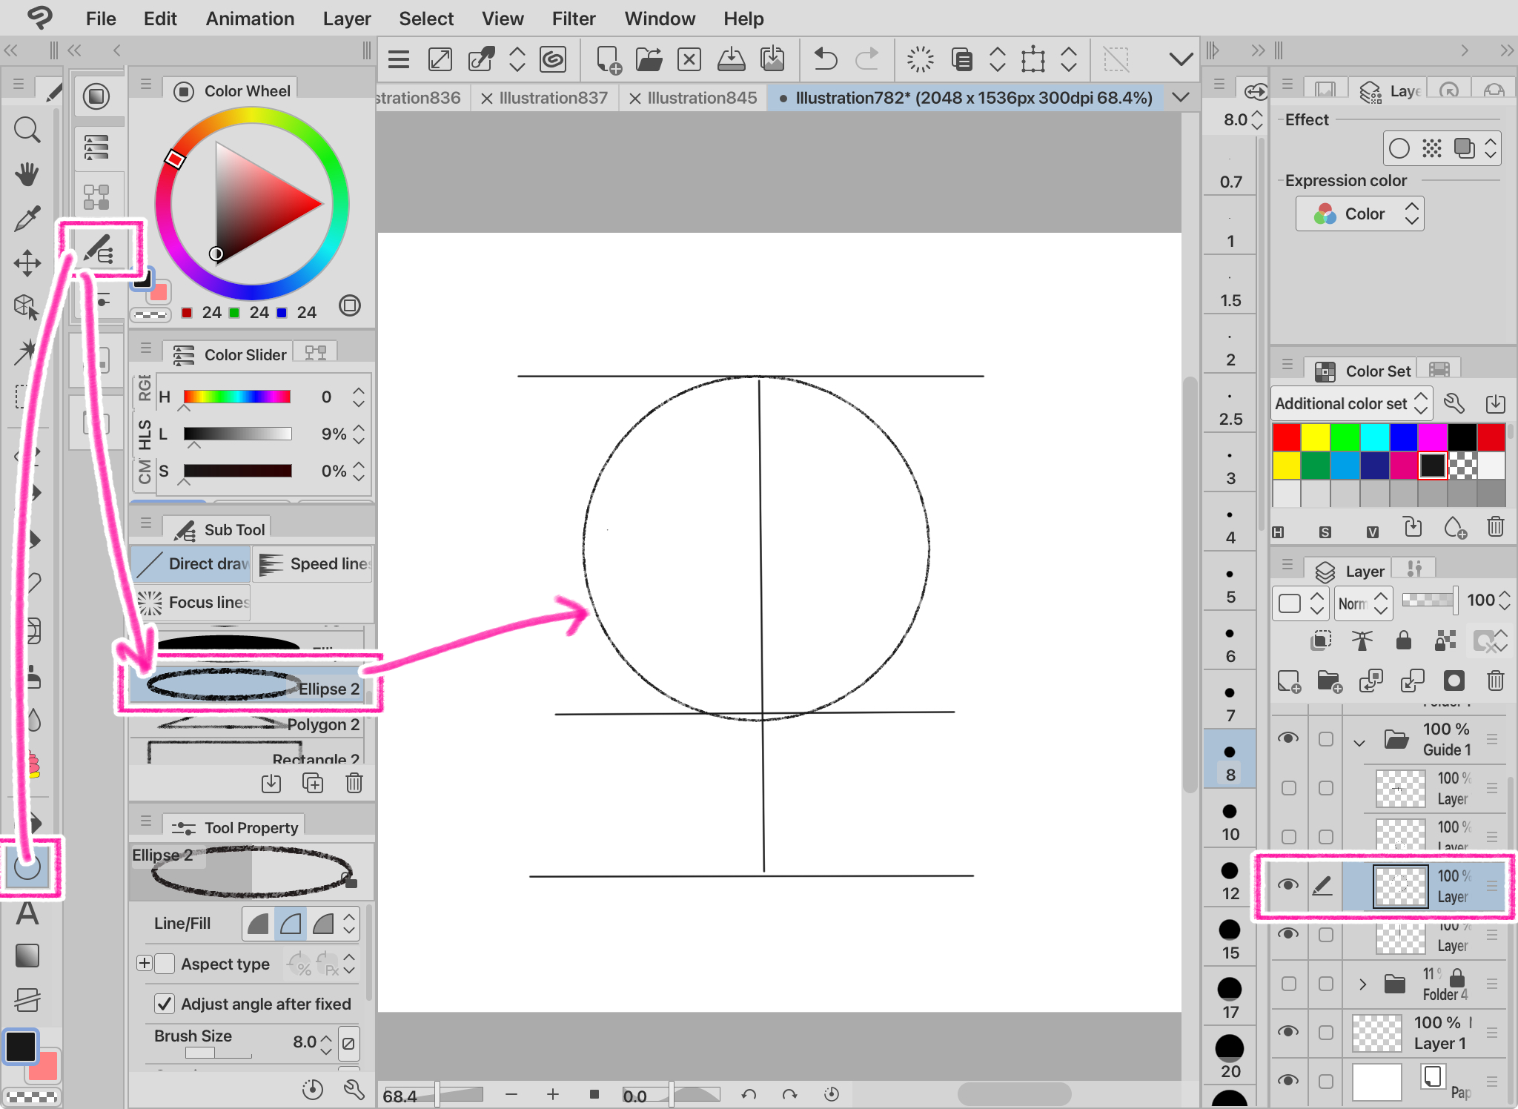
Task: Toggle visibility of Layer 1
Action: [1288, 1032]
